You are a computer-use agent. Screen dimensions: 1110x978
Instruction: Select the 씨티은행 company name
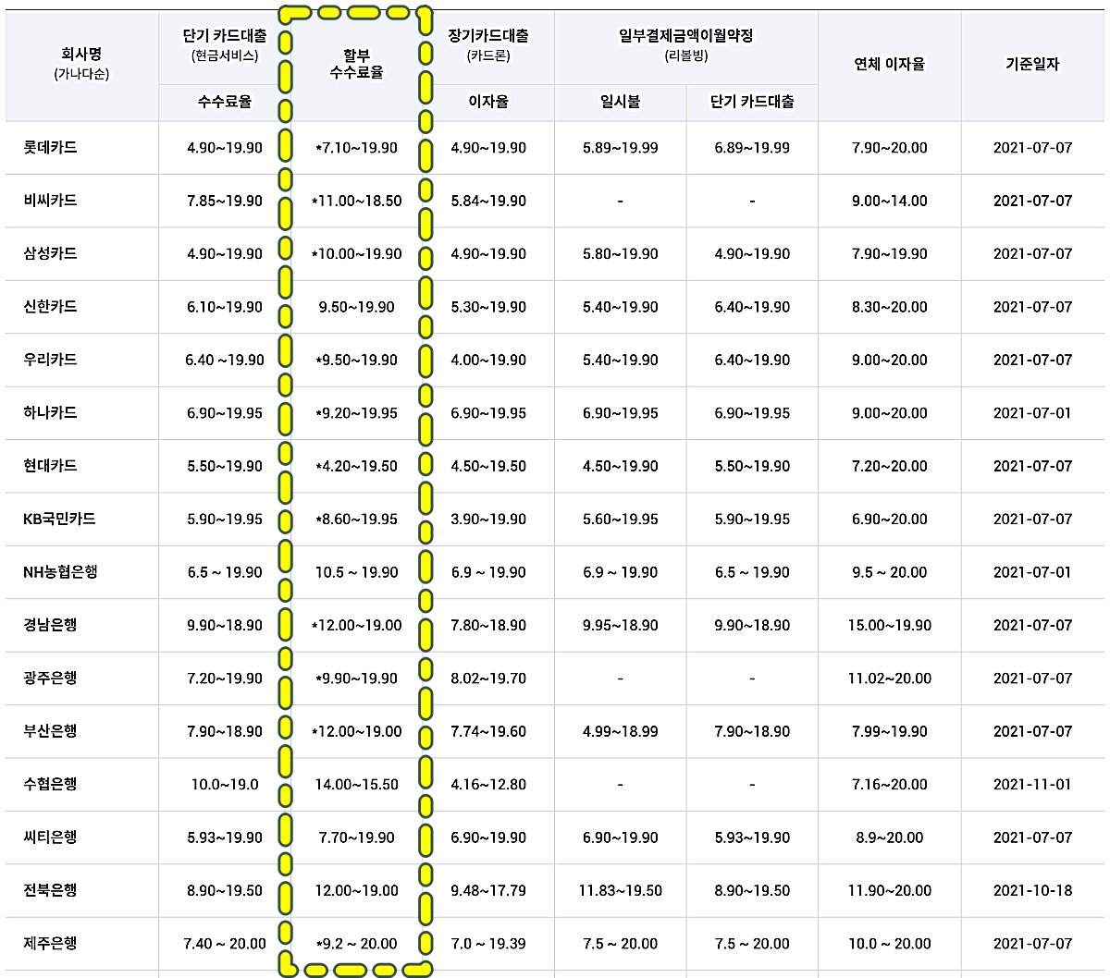[50, 837]
